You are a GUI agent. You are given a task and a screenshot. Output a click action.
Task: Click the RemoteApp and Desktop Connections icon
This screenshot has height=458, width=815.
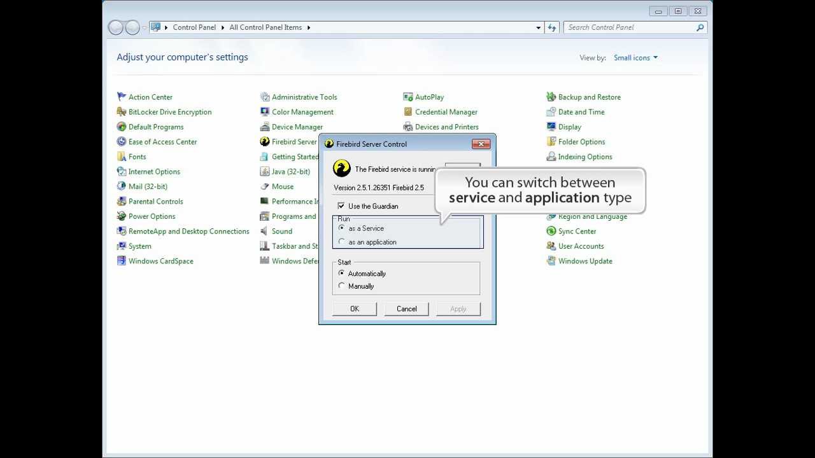[122, 231]
